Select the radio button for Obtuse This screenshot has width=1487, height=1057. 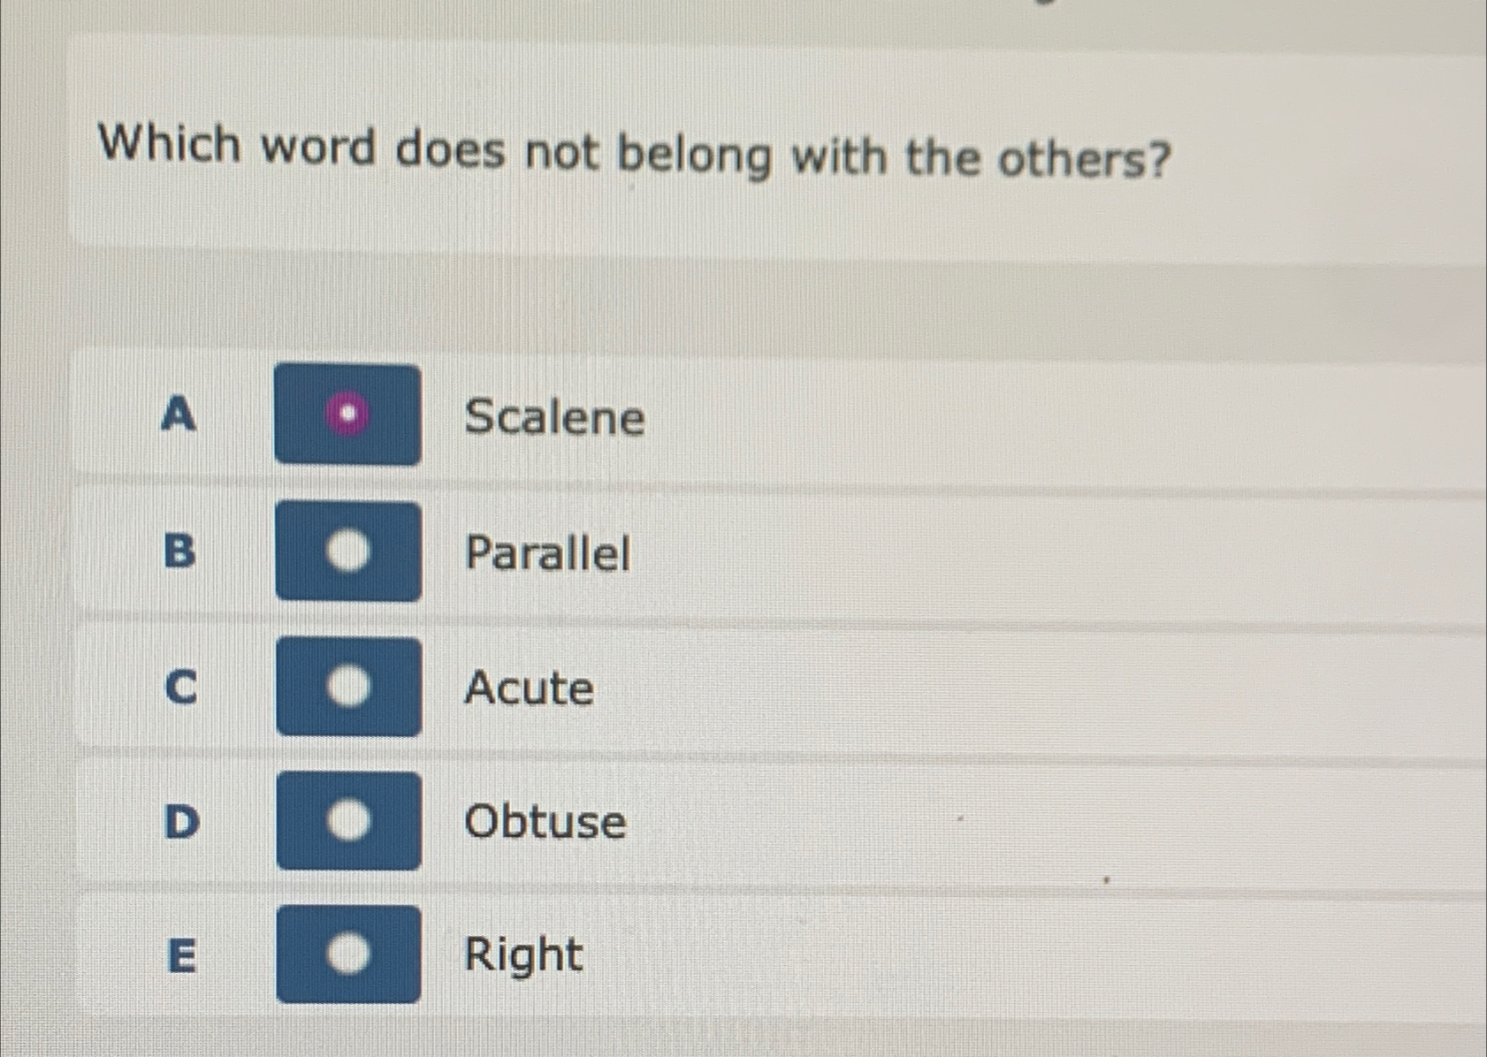[348, 822]
